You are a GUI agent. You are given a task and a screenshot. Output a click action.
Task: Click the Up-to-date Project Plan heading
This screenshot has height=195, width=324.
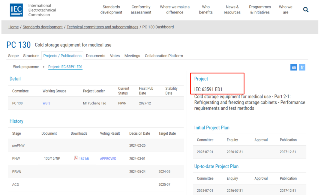[x=216, y=166]
